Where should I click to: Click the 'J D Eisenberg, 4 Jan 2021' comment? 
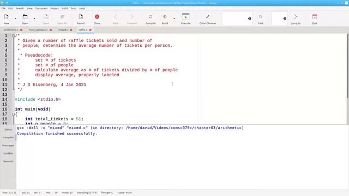[x=55, y=85]
